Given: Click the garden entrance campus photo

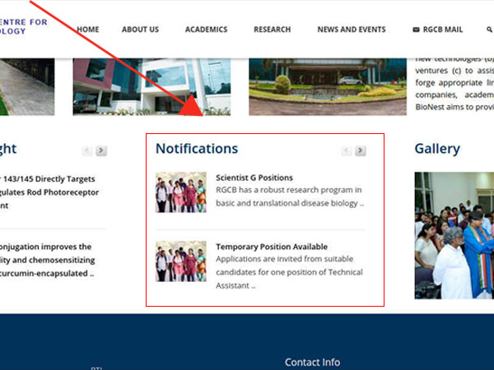Looking at the screenshot, I should coord(328,87).
